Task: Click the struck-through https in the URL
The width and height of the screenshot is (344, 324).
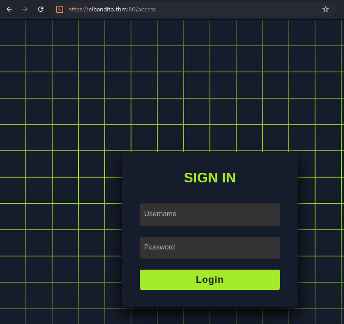Action: 75,10
